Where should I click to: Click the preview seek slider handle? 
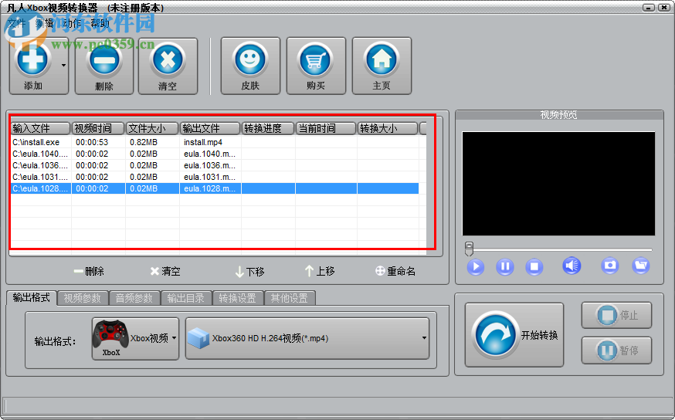(470, 249)
